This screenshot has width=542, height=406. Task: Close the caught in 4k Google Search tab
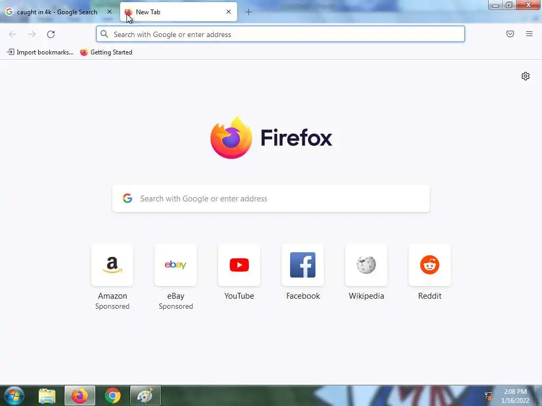[x=110, y=12]
